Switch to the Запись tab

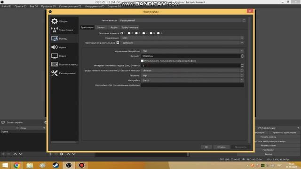(x=101, y=27)
